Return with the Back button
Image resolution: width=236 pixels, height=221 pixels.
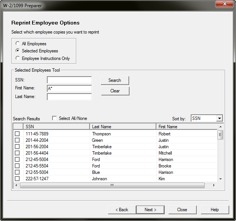click(x=122, y=210)
